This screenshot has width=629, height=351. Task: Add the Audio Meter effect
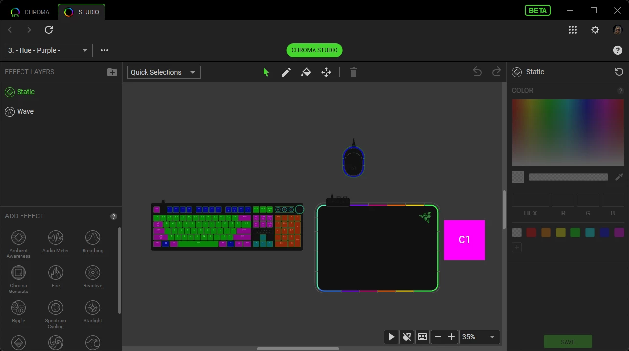click(x=56, y=241)
